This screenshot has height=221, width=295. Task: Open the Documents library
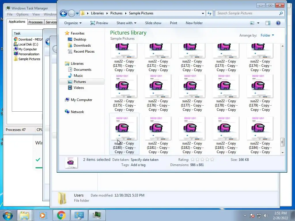pyautogui.click(x=82, y=70)
